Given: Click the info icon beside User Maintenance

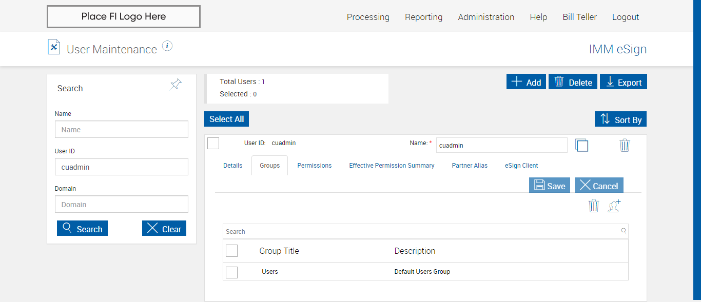Looking at the screenshot, I should coord(167,46).
